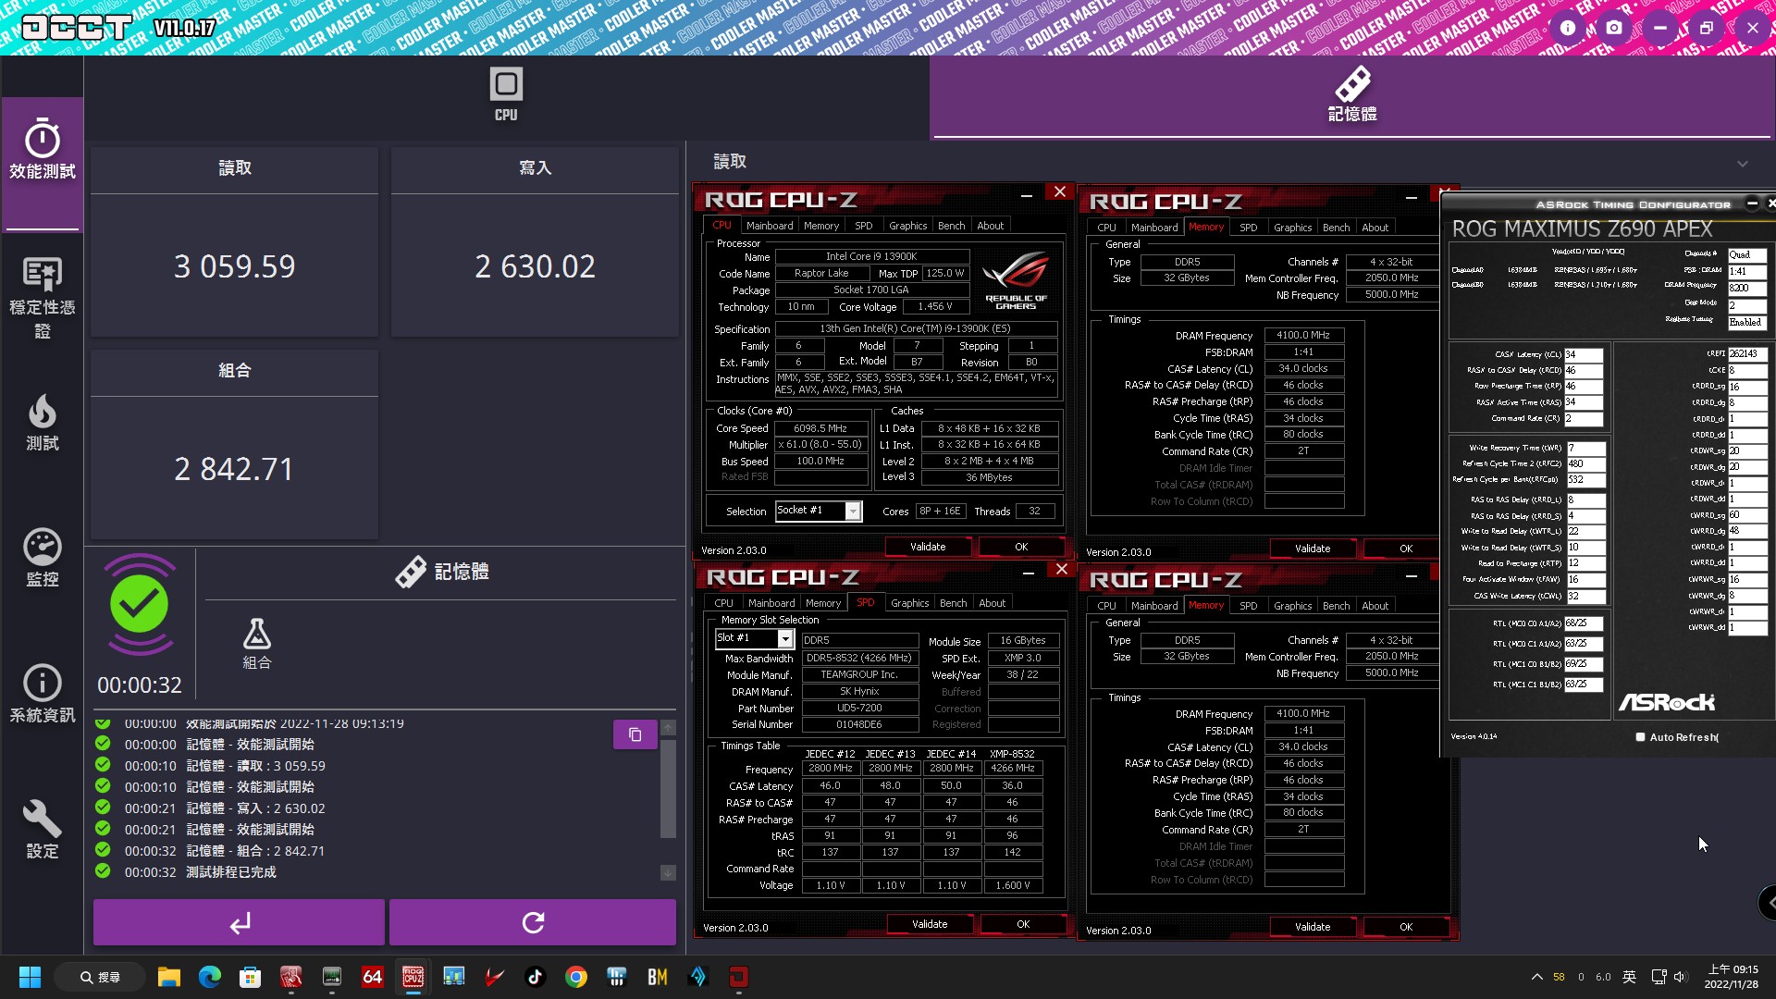Open Microsoft Store from the taskbar
This screenshot has width=1776, height=999.
pos(250,977)
